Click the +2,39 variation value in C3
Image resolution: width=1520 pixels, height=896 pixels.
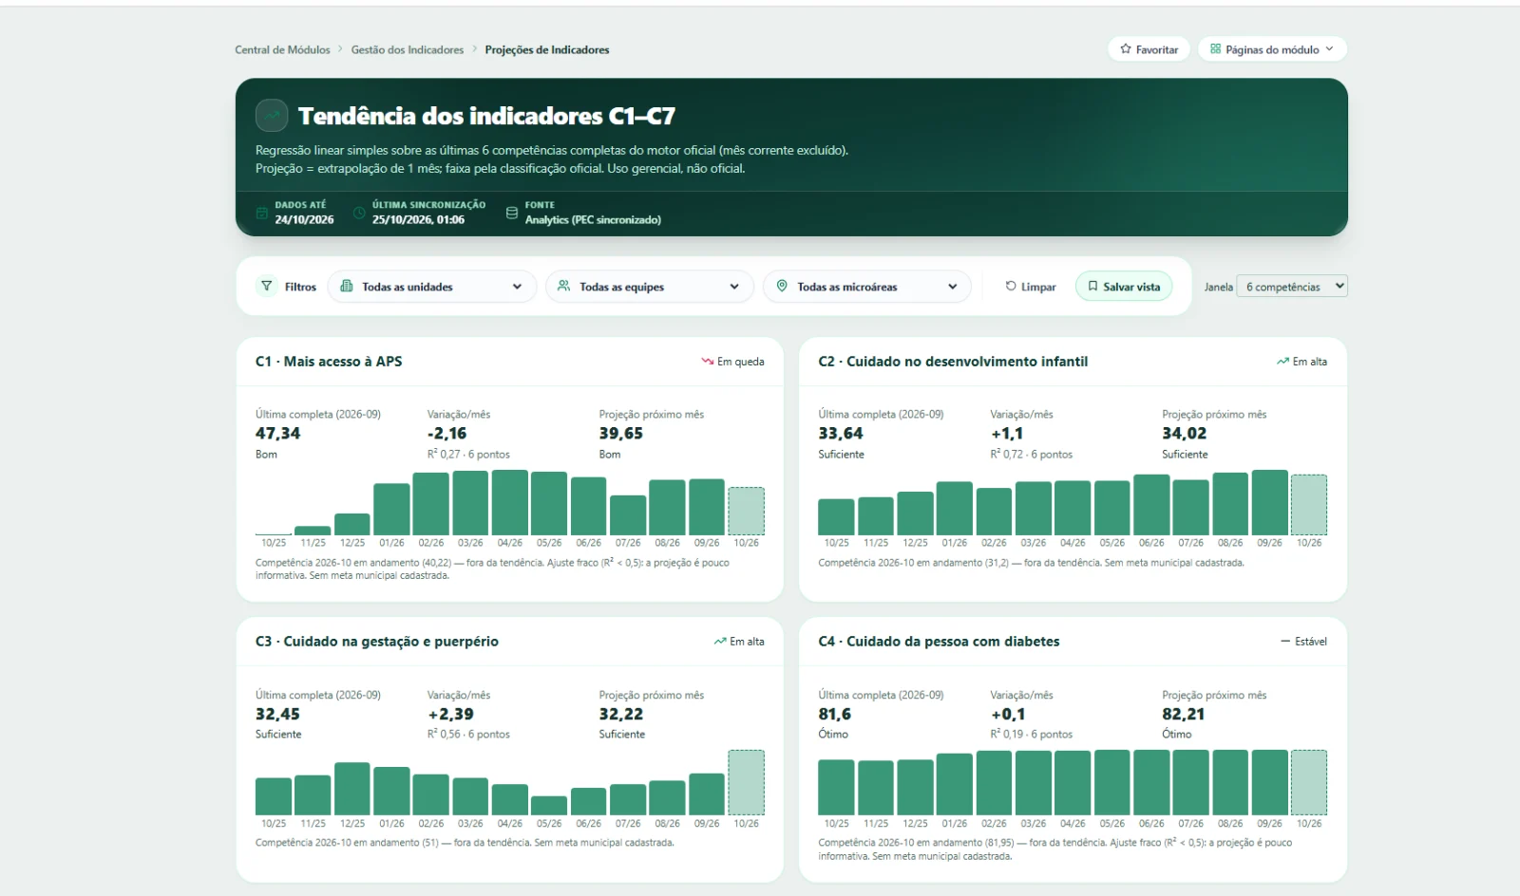pos(450,715)
